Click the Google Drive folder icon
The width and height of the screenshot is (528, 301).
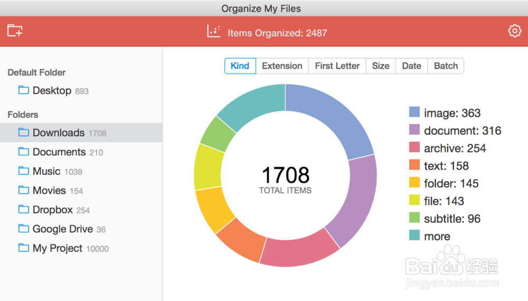click(24, 228)
